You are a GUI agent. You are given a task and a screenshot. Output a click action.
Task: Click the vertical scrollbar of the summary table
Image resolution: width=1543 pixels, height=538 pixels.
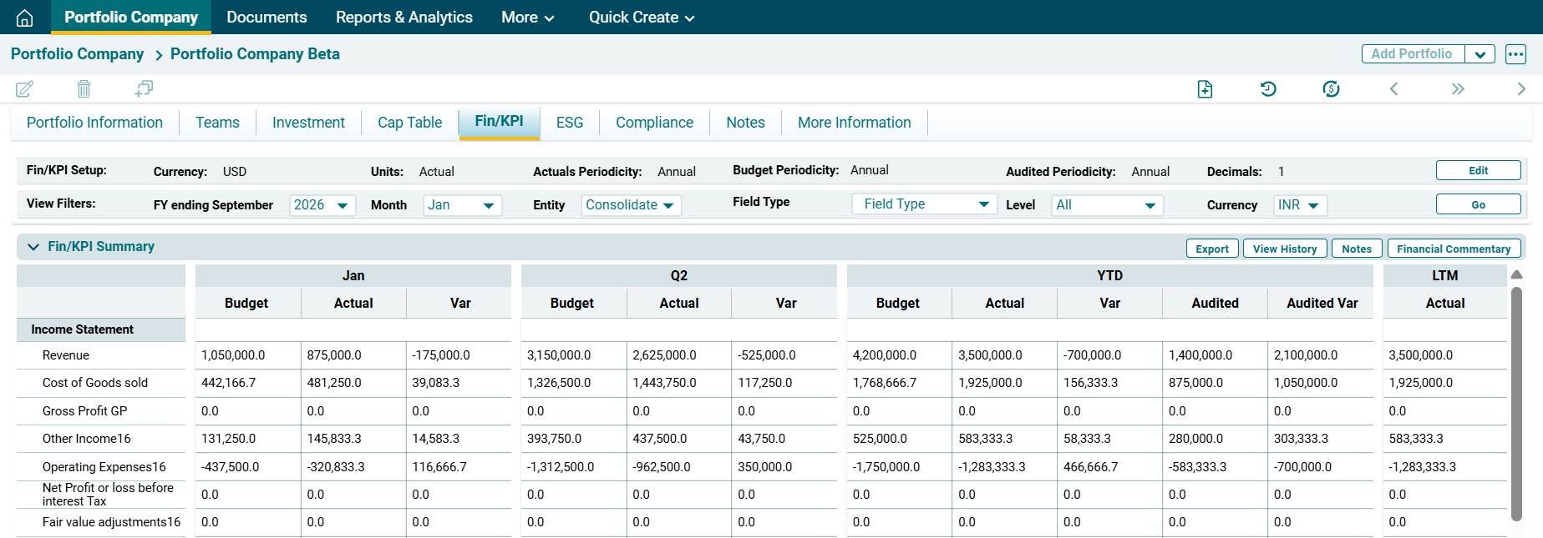[x=1516, y=400]
